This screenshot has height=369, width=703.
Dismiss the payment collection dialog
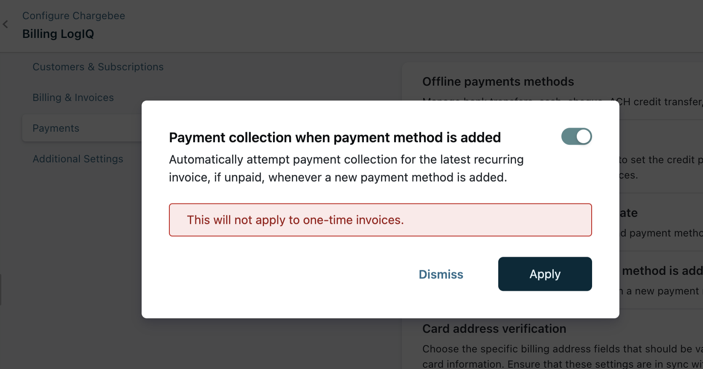point(441,274)
